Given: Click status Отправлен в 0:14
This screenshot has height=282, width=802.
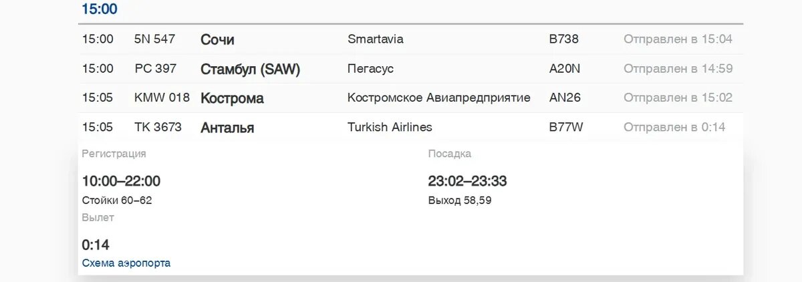Looking at the screenshot, I should [x=674, y=127].
